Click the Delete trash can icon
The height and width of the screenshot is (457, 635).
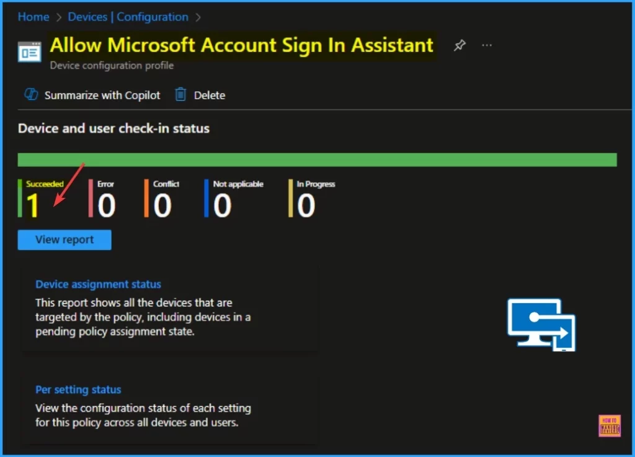point(180,95)
